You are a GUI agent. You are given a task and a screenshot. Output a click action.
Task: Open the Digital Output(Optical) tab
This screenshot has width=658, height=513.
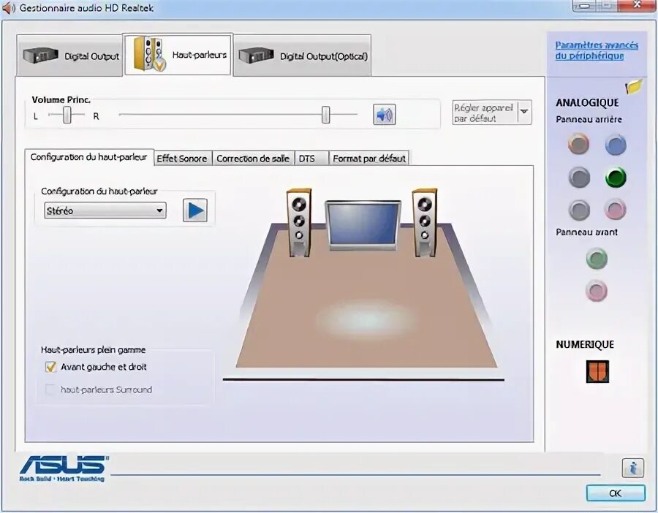click(302, 56)
